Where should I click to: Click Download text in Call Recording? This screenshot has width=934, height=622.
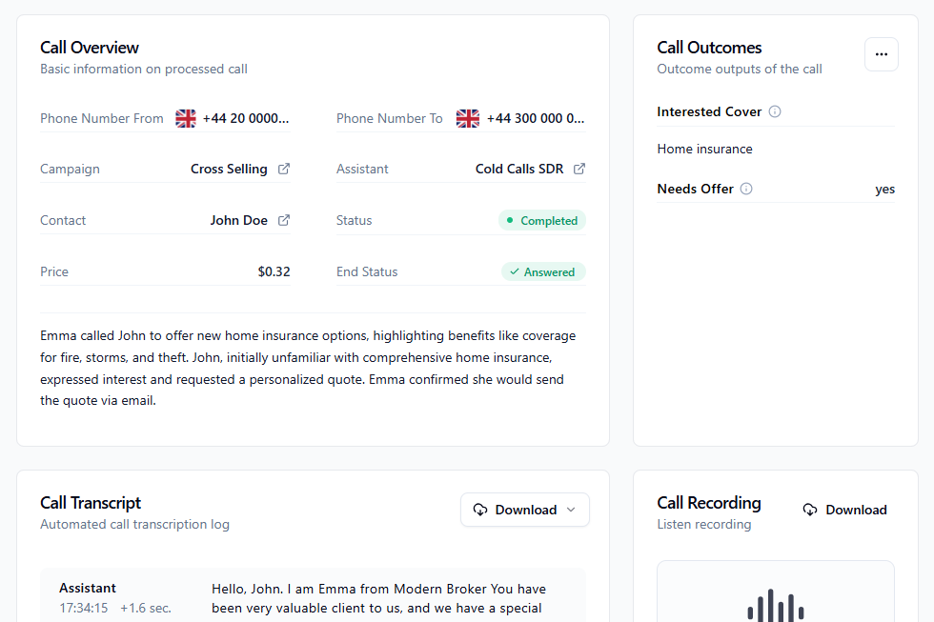tap(856, 510)
